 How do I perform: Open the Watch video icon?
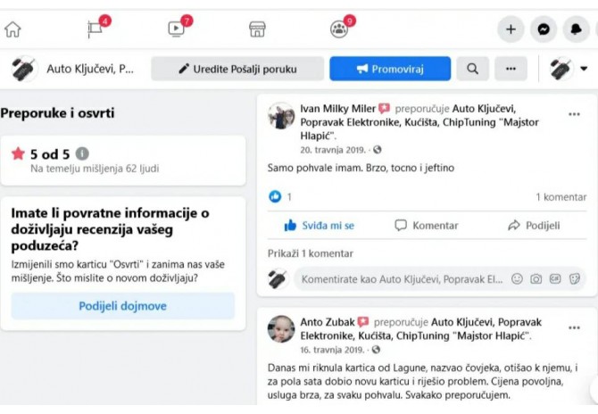tap(176, 29)
